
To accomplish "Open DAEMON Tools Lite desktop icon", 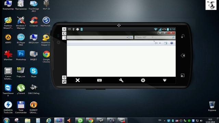I will tap(8, 107).
